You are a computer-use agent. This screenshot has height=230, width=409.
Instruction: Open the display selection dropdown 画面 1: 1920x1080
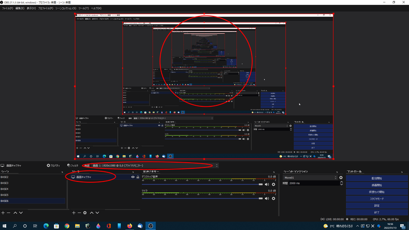(x=155, y=166)
